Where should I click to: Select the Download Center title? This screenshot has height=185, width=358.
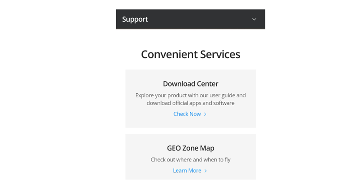click(191, 84)
